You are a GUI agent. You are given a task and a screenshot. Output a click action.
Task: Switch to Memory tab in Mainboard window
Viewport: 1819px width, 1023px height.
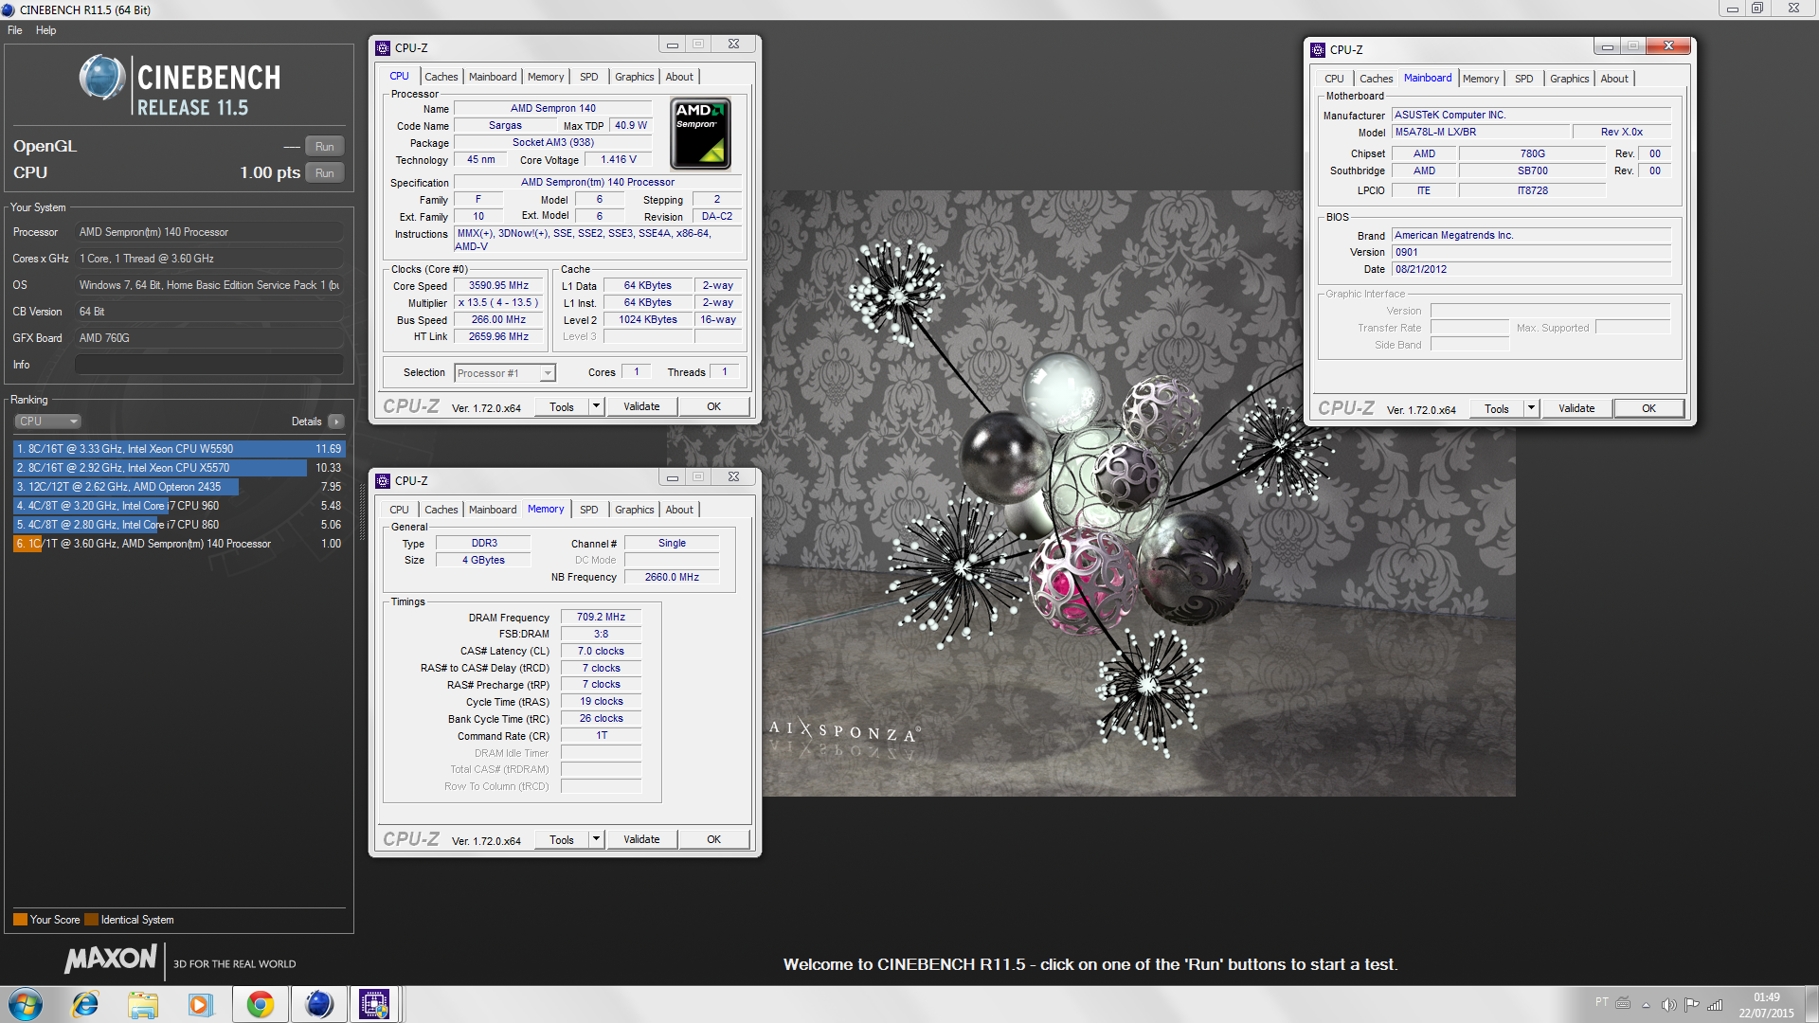point(1481,79)
